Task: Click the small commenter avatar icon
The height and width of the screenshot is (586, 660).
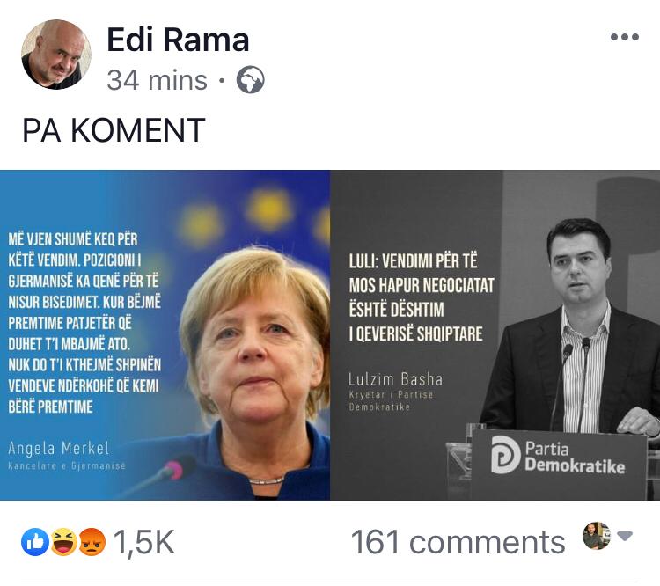Action: (597, 536)
